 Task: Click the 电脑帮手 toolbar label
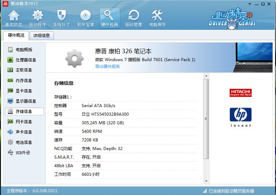click(158, 24)
